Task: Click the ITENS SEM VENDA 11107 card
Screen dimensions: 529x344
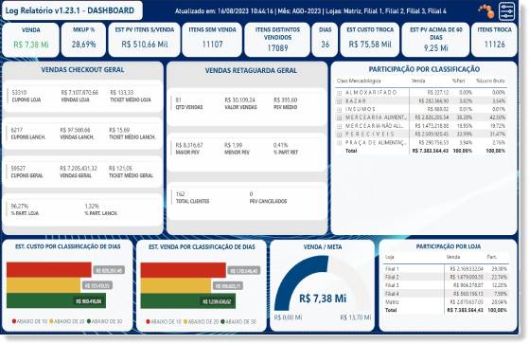Action: click(x=212, y=40)
